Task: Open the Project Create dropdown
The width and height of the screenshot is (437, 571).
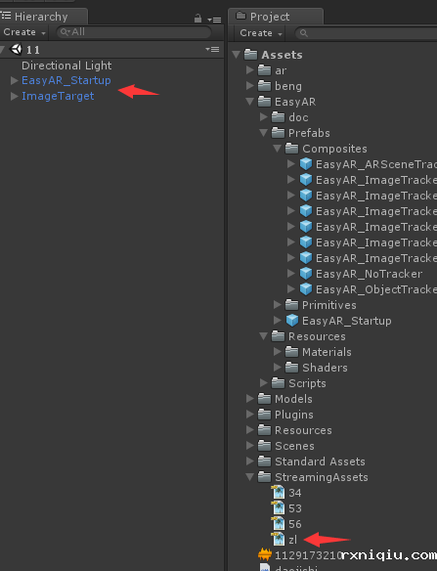Action: click(261, 33)
